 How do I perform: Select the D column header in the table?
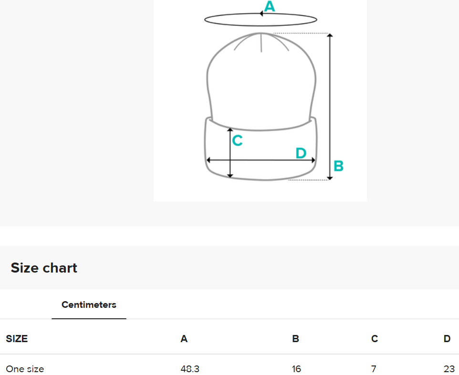pyautogui.click(x=447, y=338)
